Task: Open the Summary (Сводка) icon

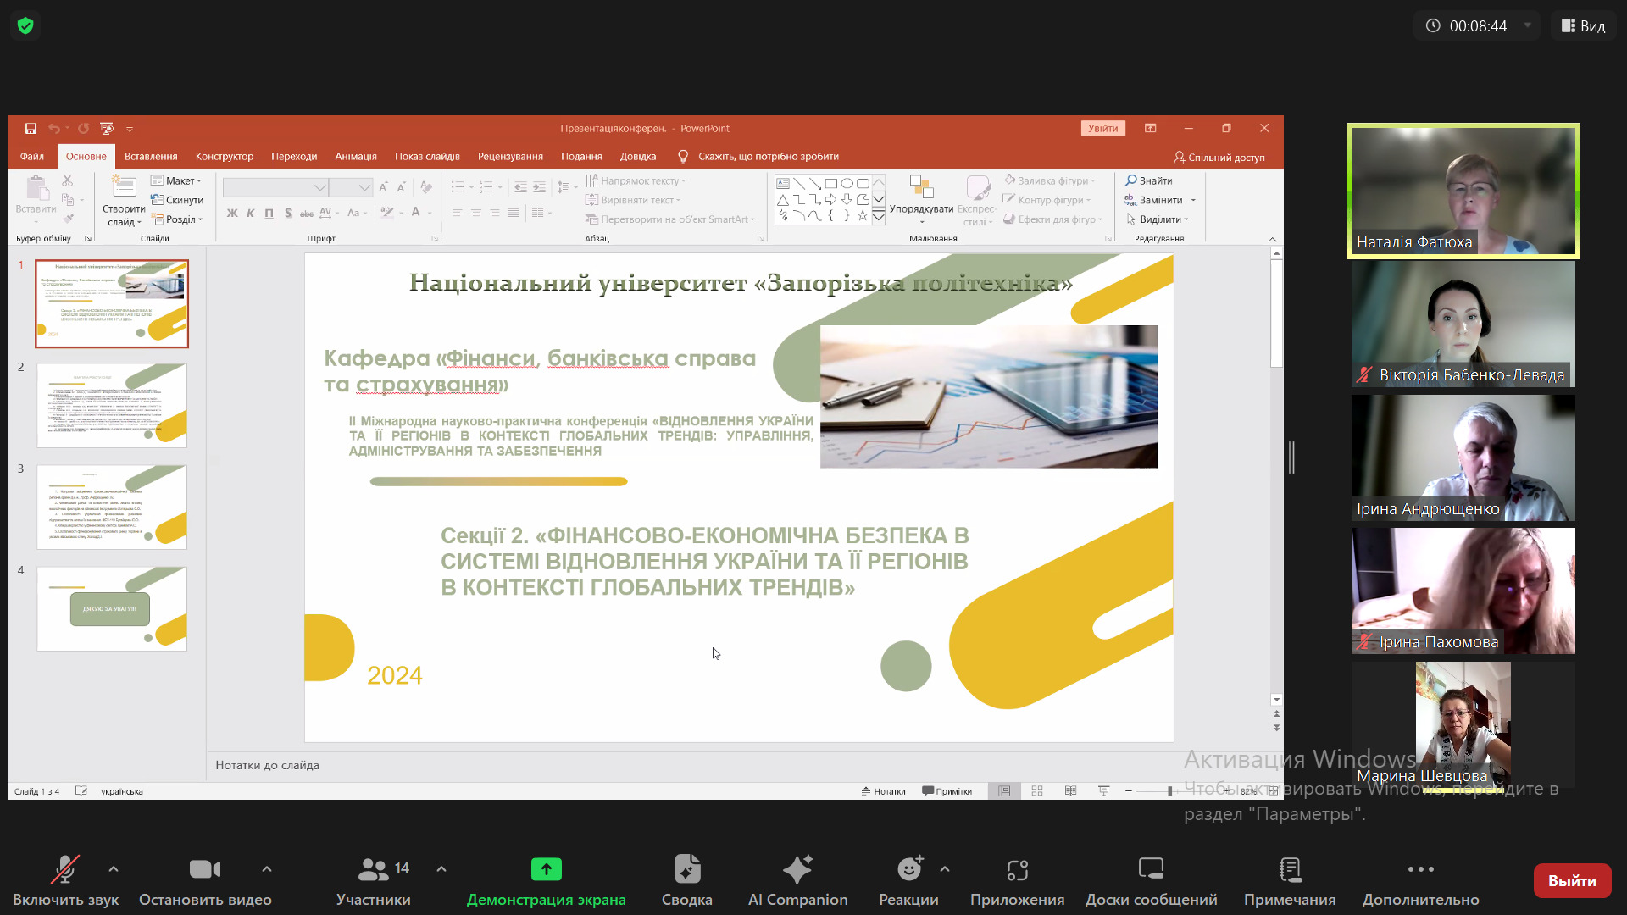Action: (x=686, y=871)
